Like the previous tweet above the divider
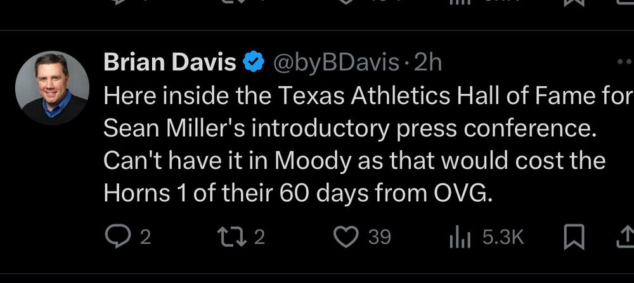The height and width of the screenshot is (283, 634). pos(346,3)
